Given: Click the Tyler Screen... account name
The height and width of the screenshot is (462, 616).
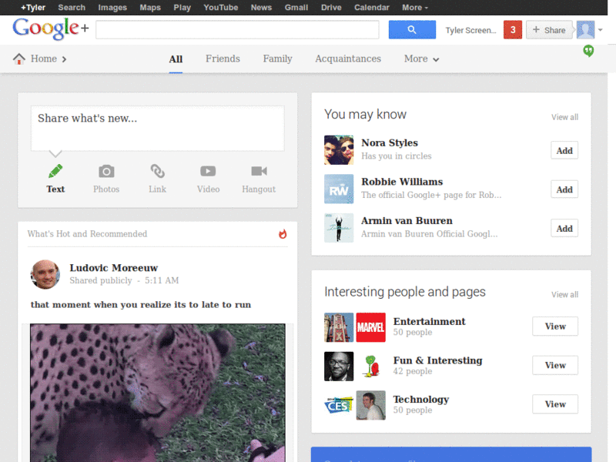Looking at the screenshot, I should click(470, 30).
